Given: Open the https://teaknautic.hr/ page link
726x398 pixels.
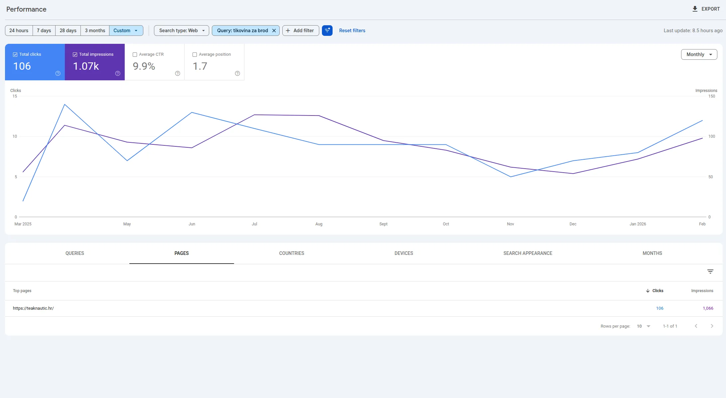Looking at the screenshot, I should 33,308.
